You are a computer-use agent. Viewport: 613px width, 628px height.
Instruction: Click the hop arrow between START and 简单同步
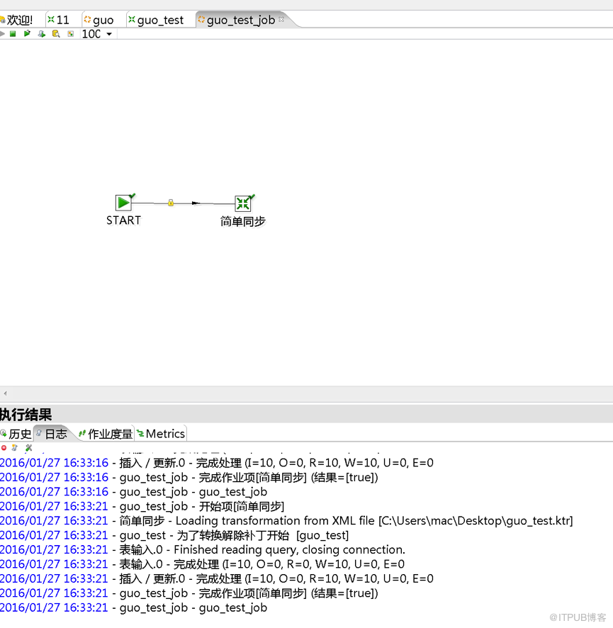pos(196,203)
